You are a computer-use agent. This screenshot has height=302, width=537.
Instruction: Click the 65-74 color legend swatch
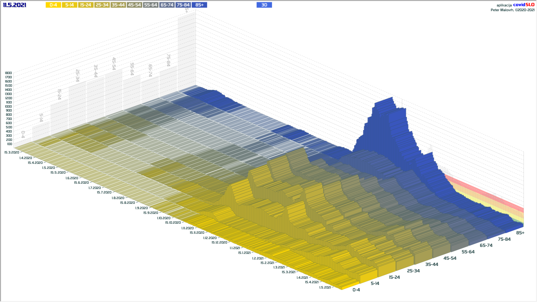click(167, 5)
